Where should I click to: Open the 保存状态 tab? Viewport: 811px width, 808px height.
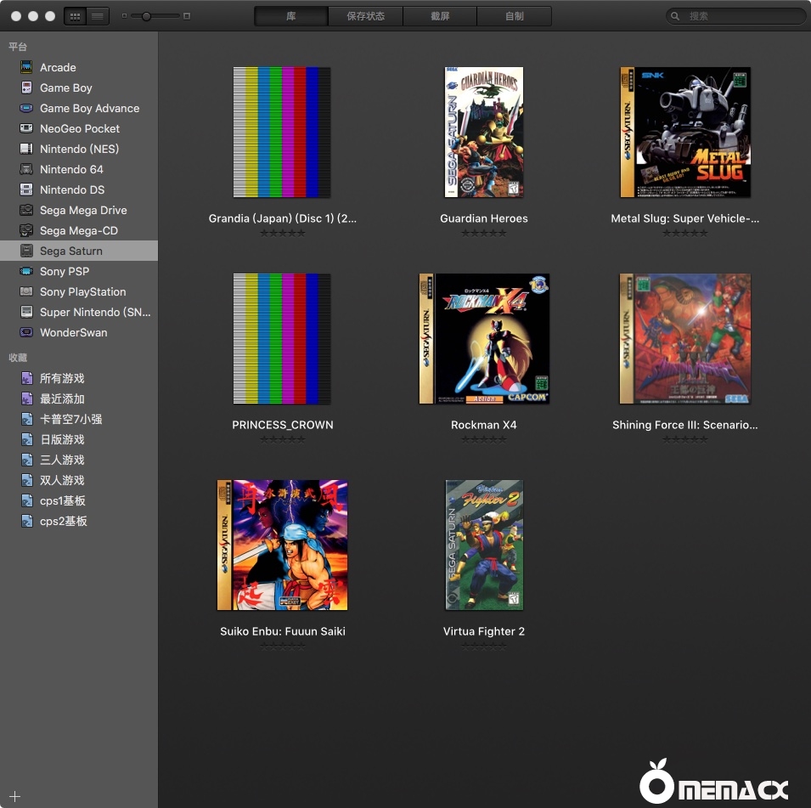(366, 16)
